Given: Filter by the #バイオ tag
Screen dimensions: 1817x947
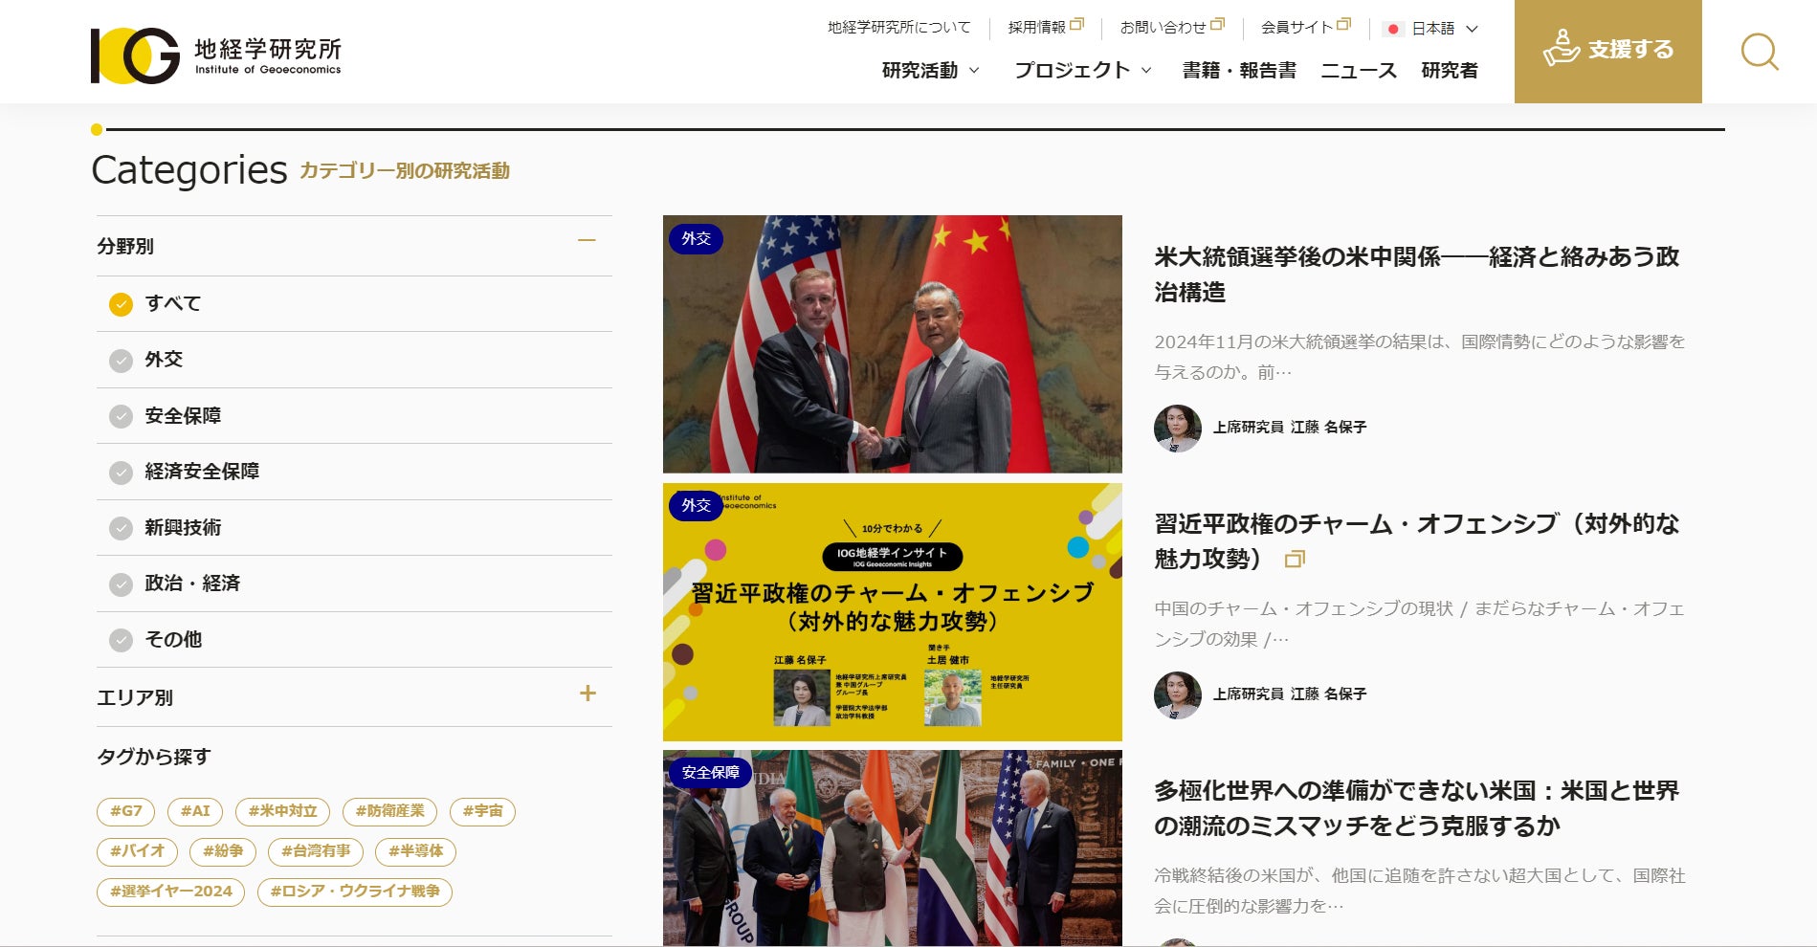Looking at the screenshot, I should pos(137,851).
